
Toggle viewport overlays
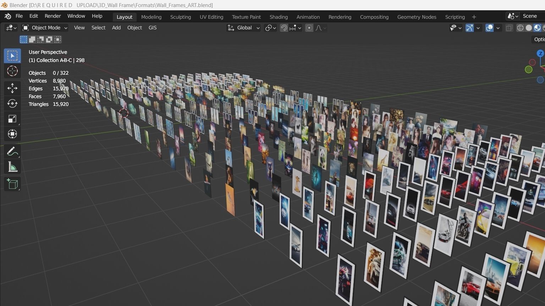[x=489, y=28]
